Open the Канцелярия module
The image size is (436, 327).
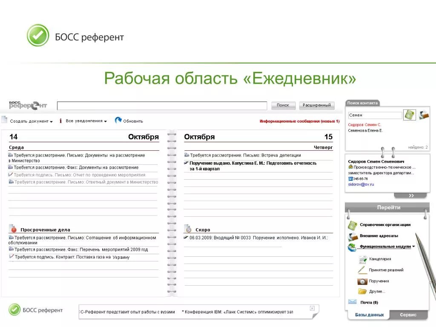pyautogui.click(x=380, y=259)
